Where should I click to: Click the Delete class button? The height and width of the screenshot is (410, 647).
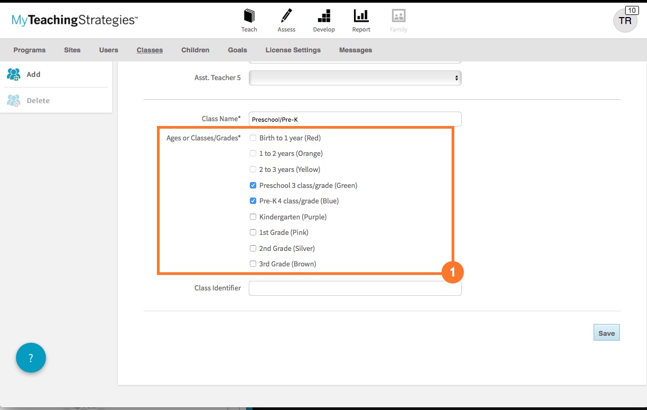coord(37,100)
